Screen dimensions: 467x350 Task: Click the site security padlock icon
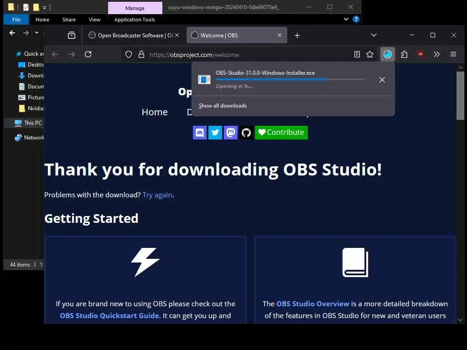click(141, 55)
